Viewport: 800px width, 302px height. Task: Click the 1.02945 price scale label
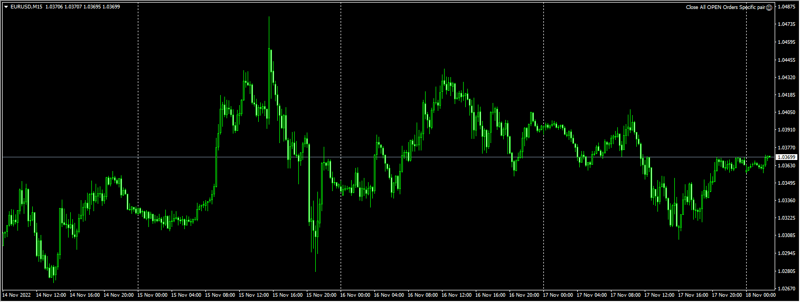(787, 253)
